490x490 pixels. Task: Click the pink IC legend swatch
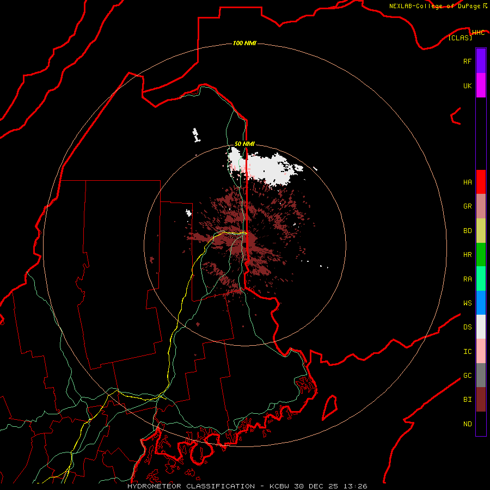point(481,351)
